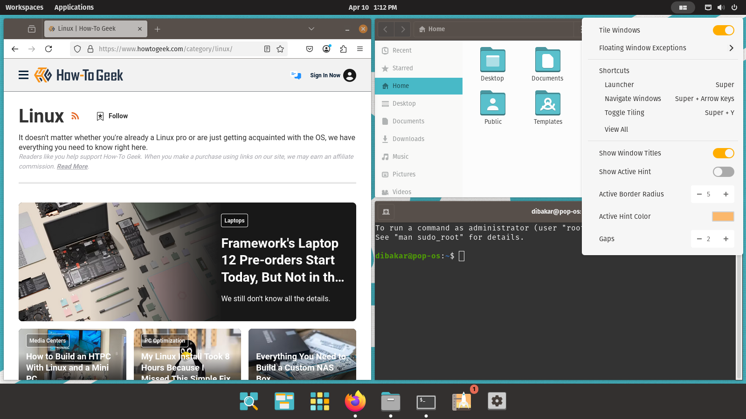746x419 pixels.
Task: Close the Linux | How-To Geek tab
Action: click(x=140, y=29)
